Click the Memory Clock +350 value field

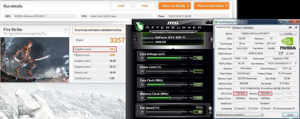point(198,98)
